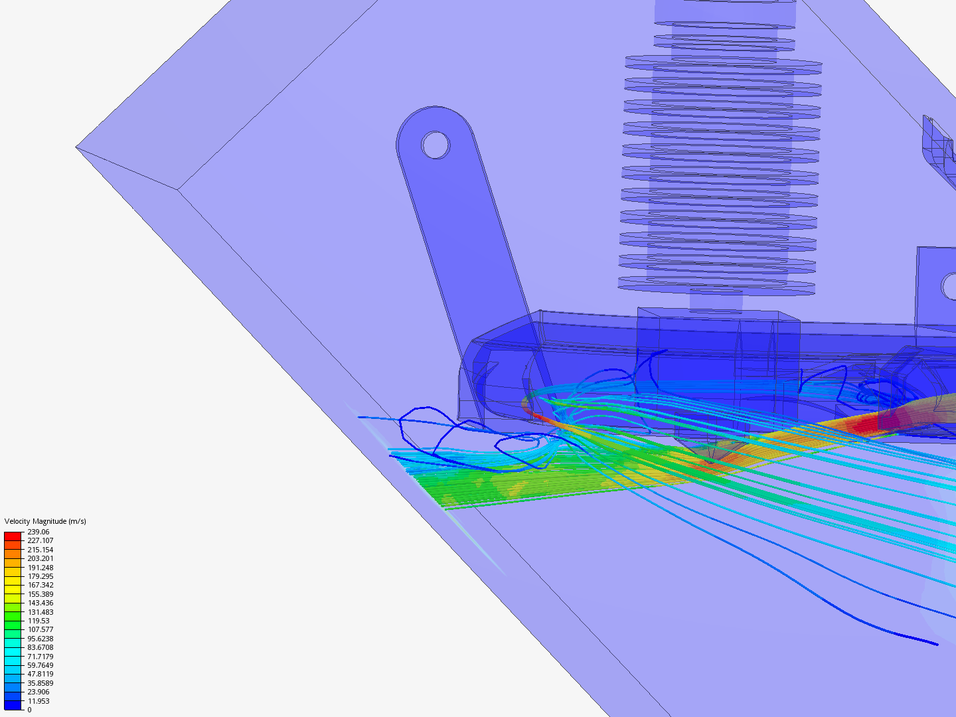Screen dimensions: 956x717
Task: Select the legend value 167.342
Action: click(x=40, y=585)
